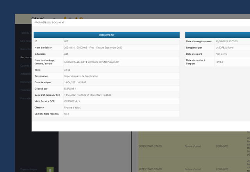Select the 'Compte tiers reconnu' value 'Non'
The width and height of the screenshot is (250, 172).
[x=66, y=114]
